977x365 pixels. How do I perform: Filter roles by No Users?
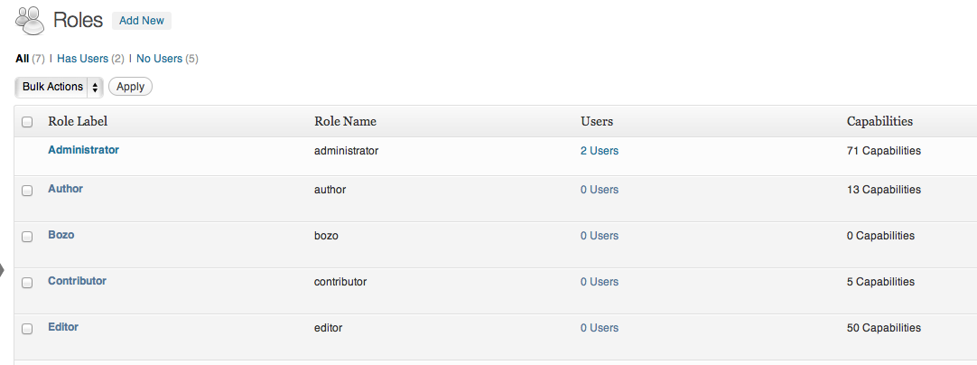pos(159,59)
